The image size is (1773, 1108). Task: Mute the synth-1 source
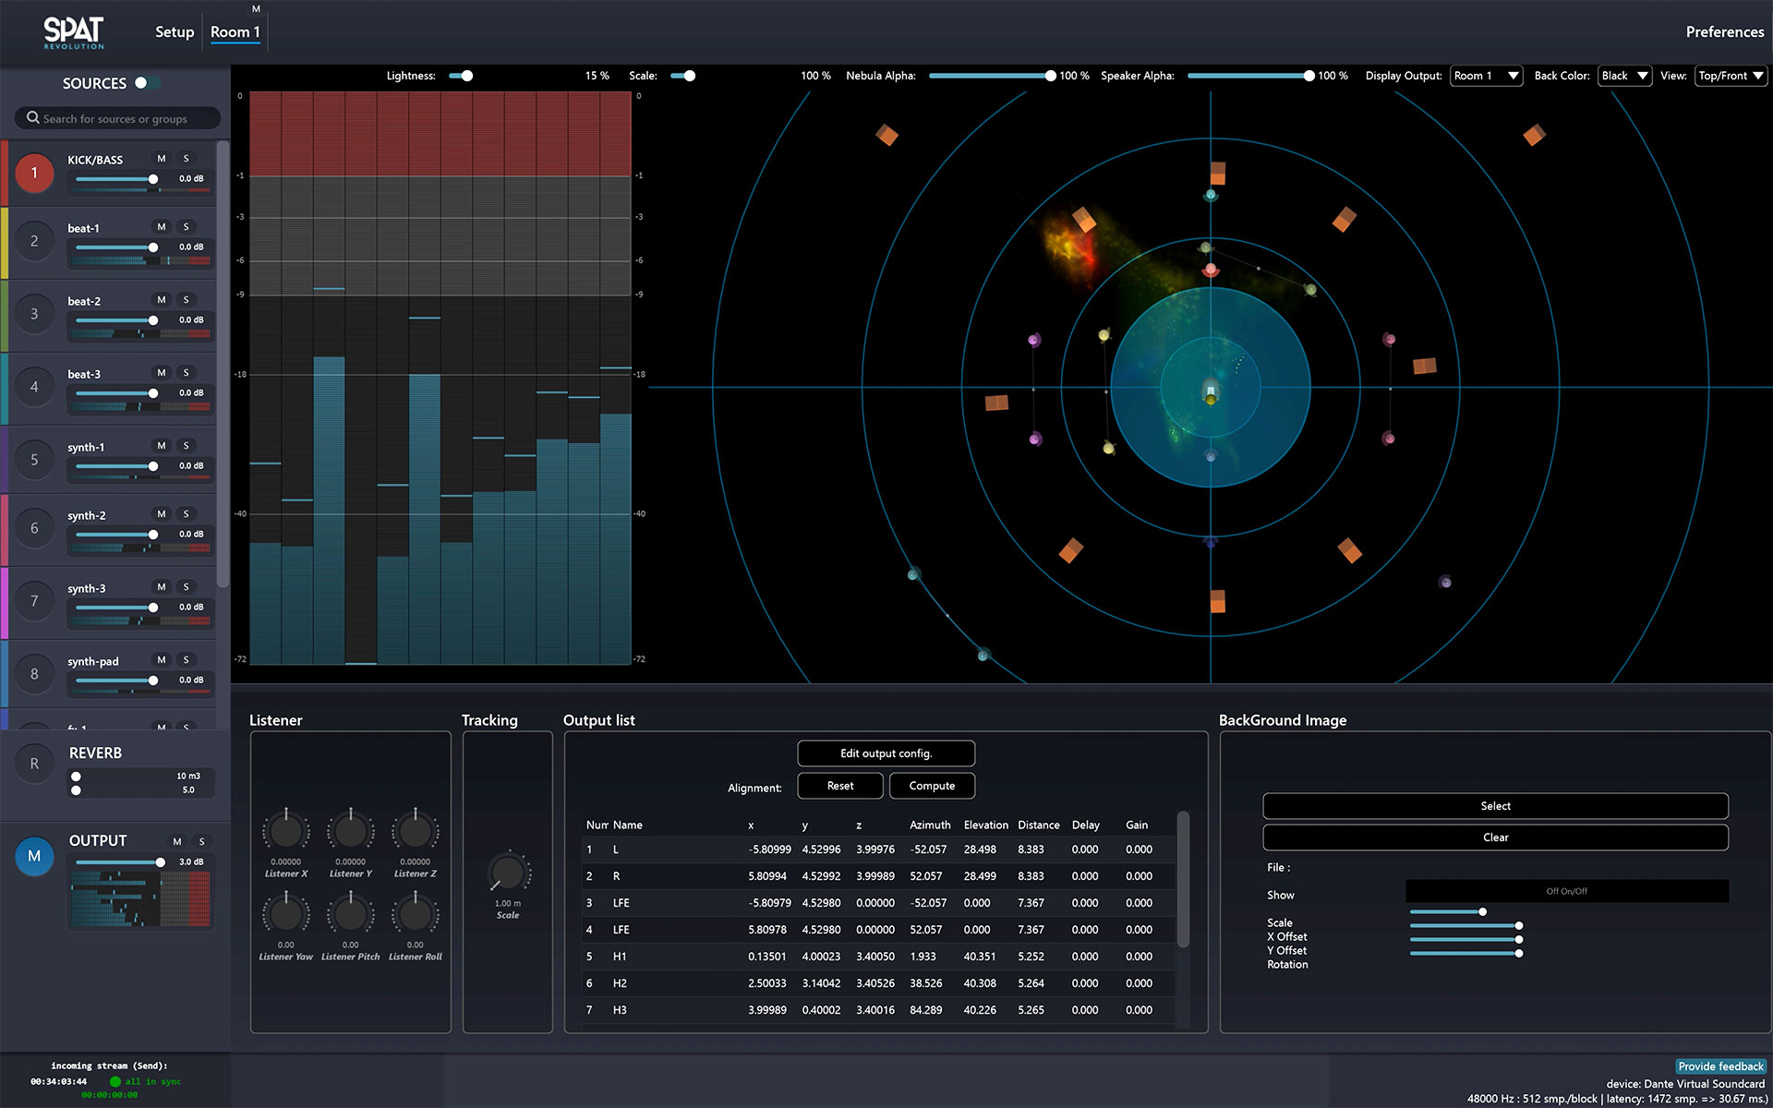point(162,446)
